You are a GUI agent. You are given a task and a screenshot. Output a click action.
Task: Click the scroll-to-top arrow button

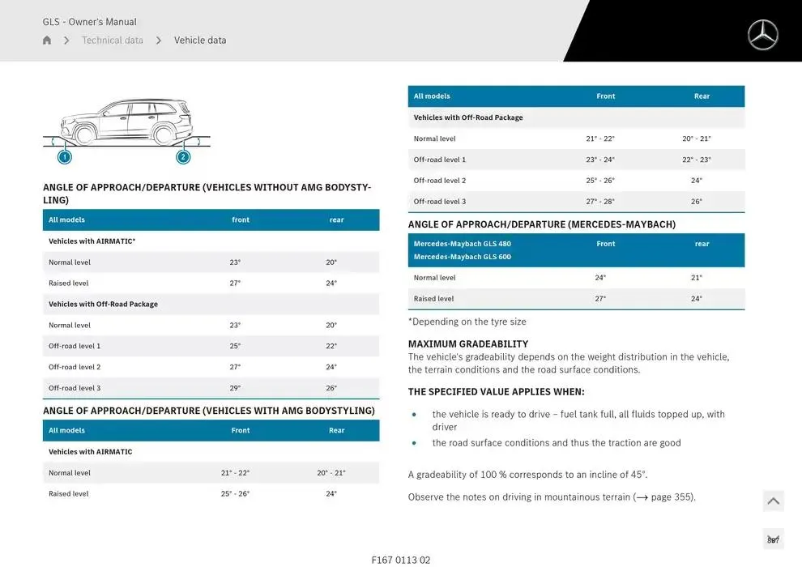pyautogui.click(x=773, y=501)
